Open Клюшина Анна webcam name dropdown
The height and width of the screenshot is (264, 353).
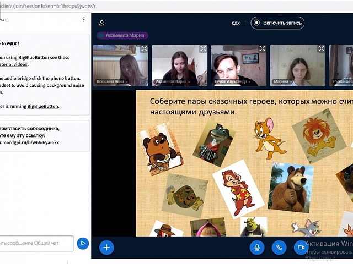(112, 81)
